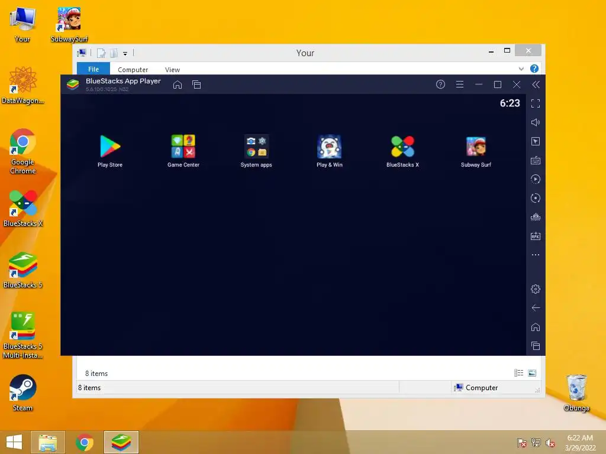The width and height of the screenshot is (606, 454).
Task: Select BlueStacks 5 Multi-Instance desktop shortcut
Action: click(23, 335)
